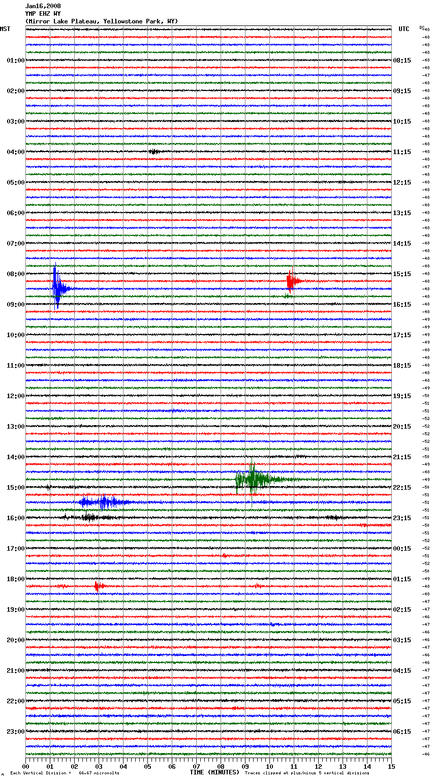Click the small black event on 04:00 trace
Screen dimensions: 432x780
coord(155,152)
